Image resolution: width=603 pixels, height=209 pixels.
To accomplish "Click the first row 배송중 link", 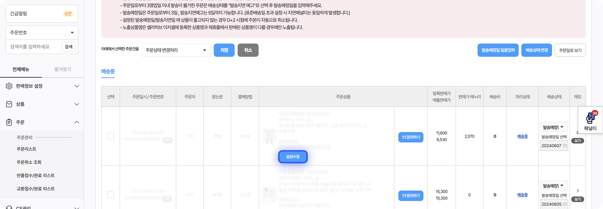I will (x=522, y=136).
